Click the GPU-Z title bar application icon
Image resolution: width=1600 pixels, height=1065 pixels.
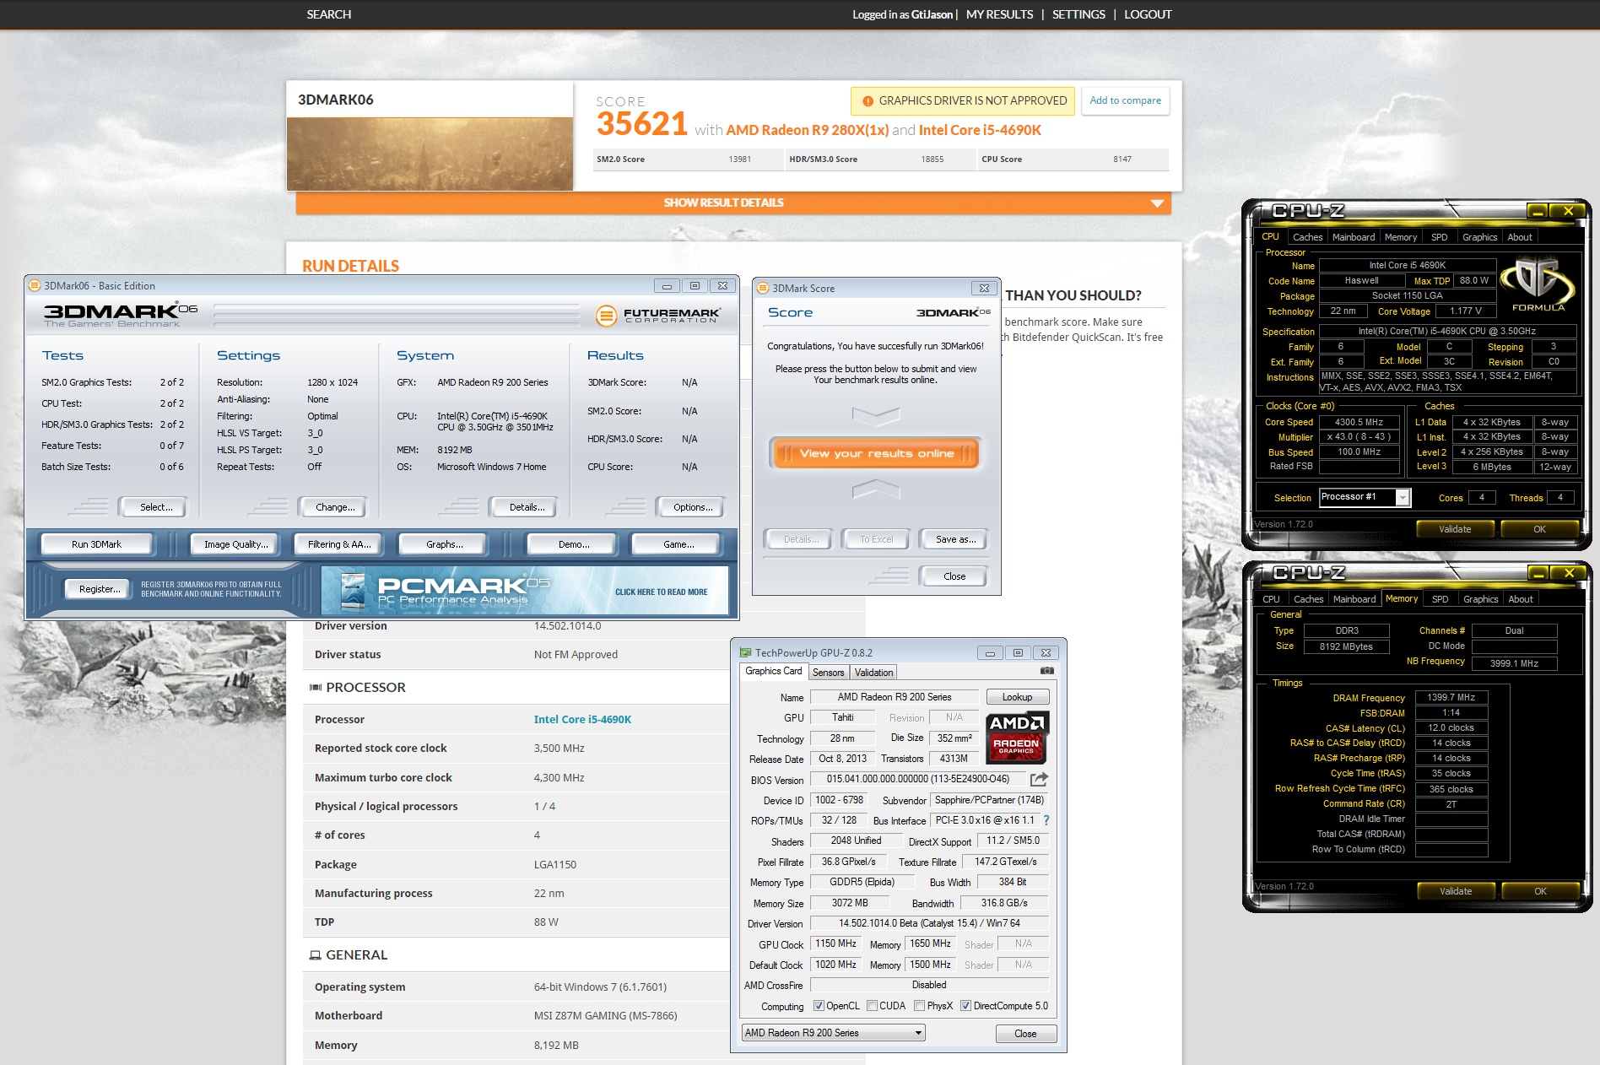click(745, 652)
